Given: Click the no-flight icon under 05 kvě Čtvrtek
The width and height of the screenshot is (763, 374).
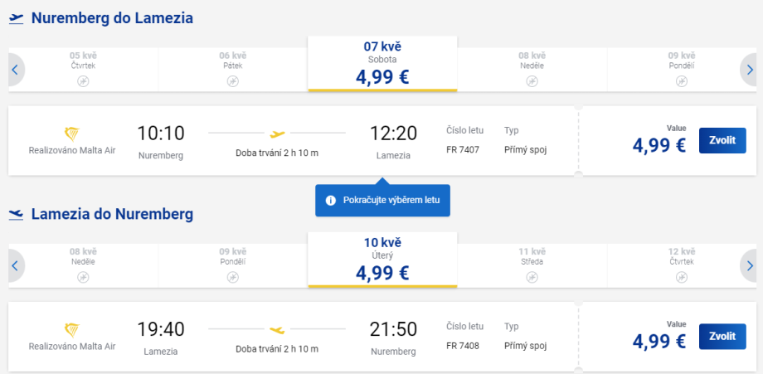Looking at the screenshot, I should (83, 81).
